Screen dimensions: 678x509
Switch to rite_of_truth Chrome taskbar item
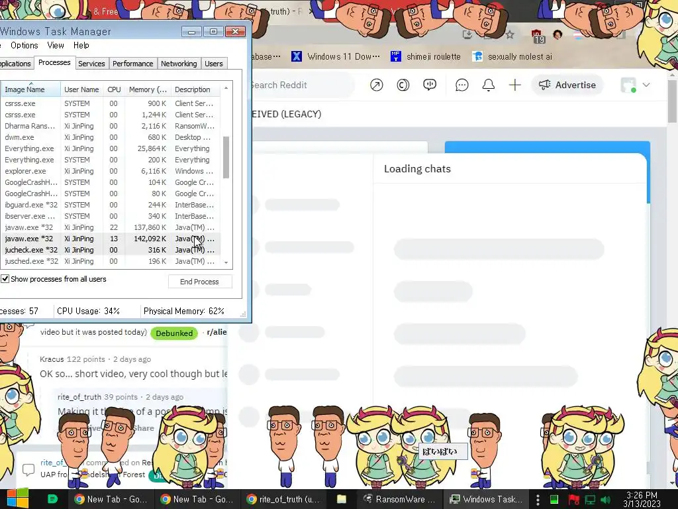[283, 500]
